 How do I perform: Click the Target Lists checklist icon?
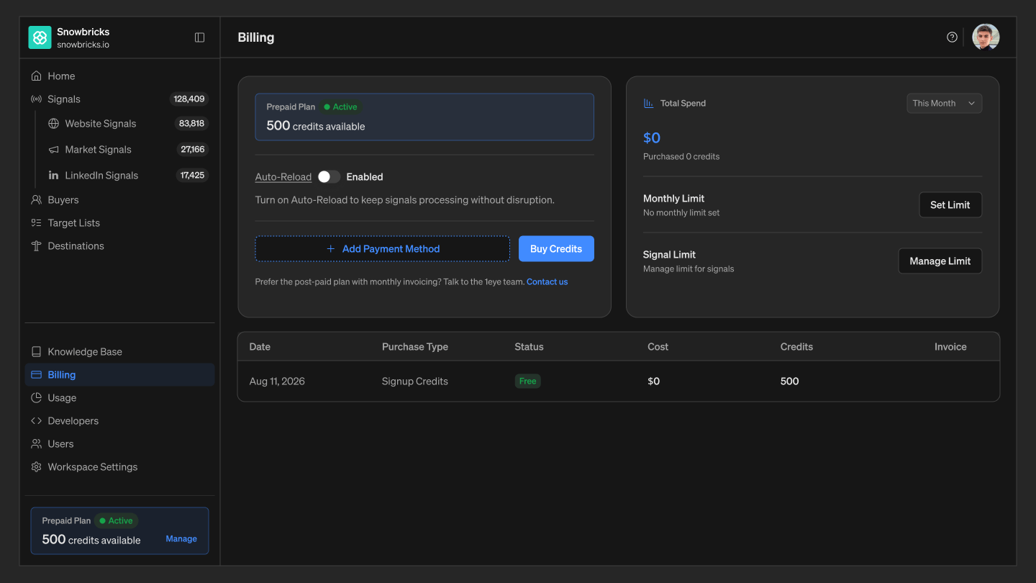37,223
